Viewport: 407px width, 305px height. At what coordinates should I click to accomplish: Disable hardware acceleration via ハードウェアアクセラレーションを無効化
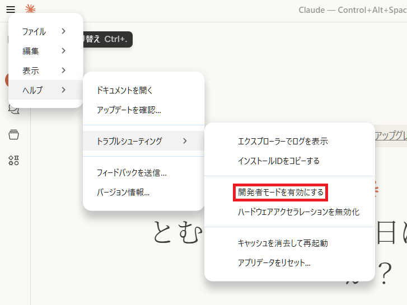298,212
